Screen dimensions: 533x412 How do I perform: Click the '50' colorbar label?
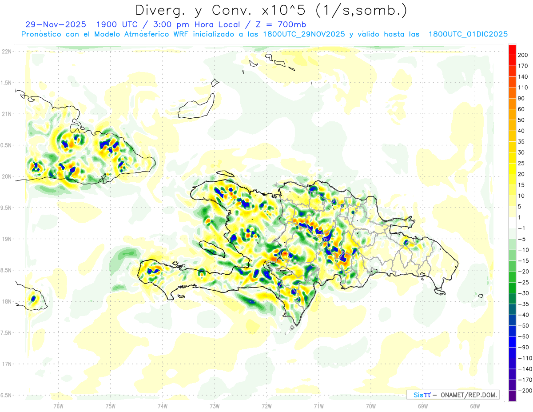tap(522, 120)
